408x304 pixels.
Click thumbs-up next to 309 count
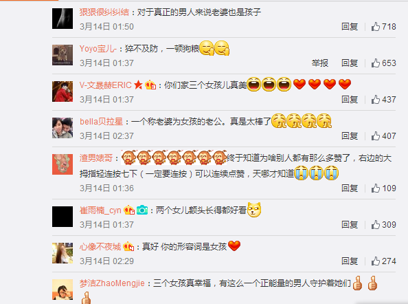click(376, 225)
